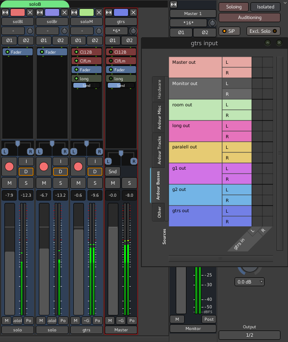Click the L pan marker on solBl
Screen dimensions: 288x342
tap(4, 152)
